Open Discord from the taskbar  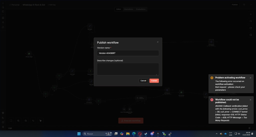pyautogui.click(x=152, y=134)
